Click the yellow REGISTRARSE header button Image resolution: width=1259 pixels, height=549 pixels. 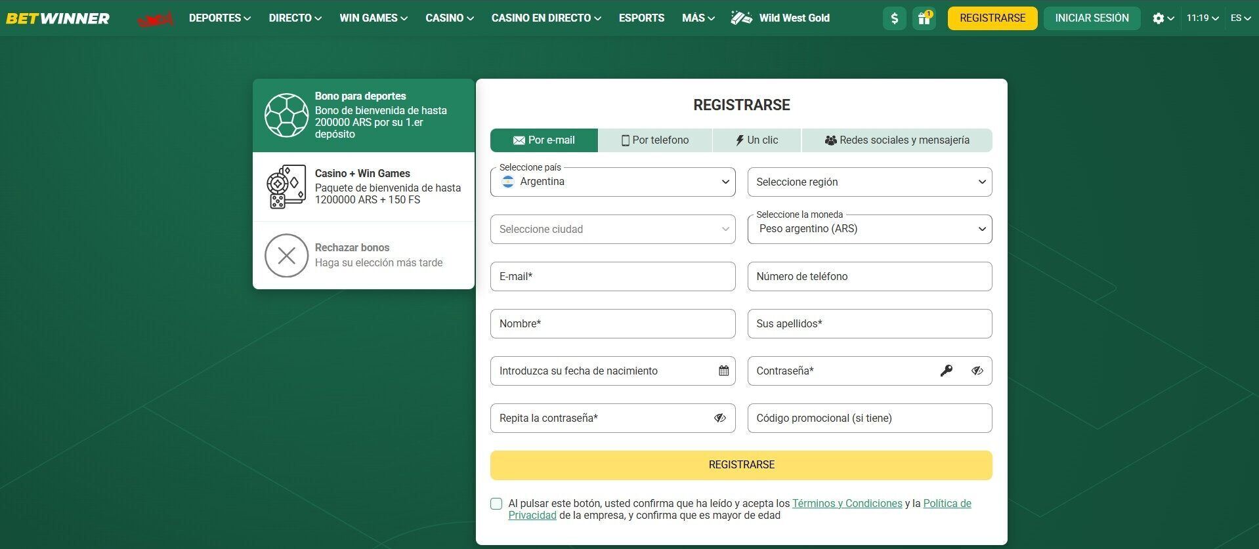pos(992,18)
